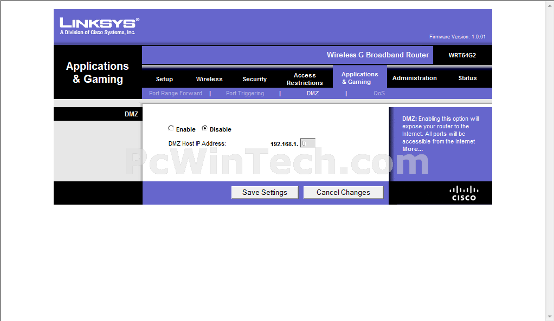Click the More... help link

click(x=413, y=149)
